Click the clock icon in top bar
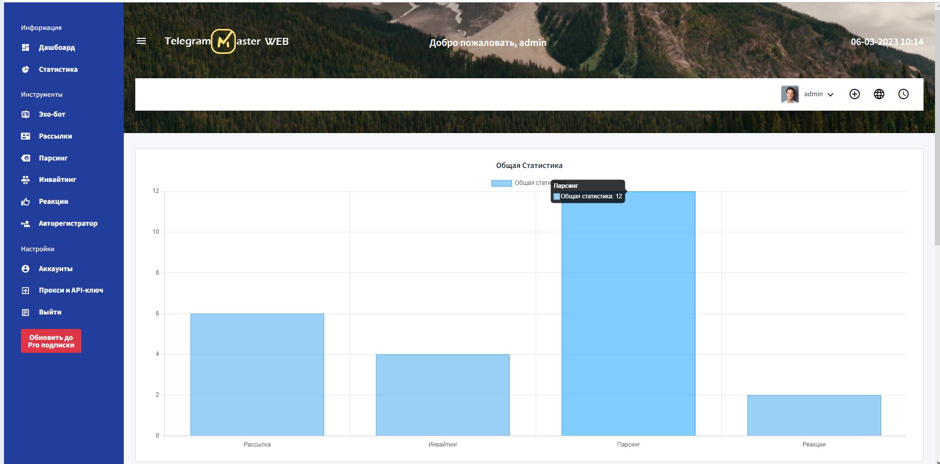940x464 pixels. 903,94
